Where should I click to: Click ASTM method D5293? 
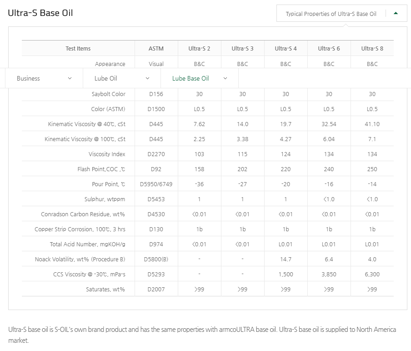click(x=156, y=274)
